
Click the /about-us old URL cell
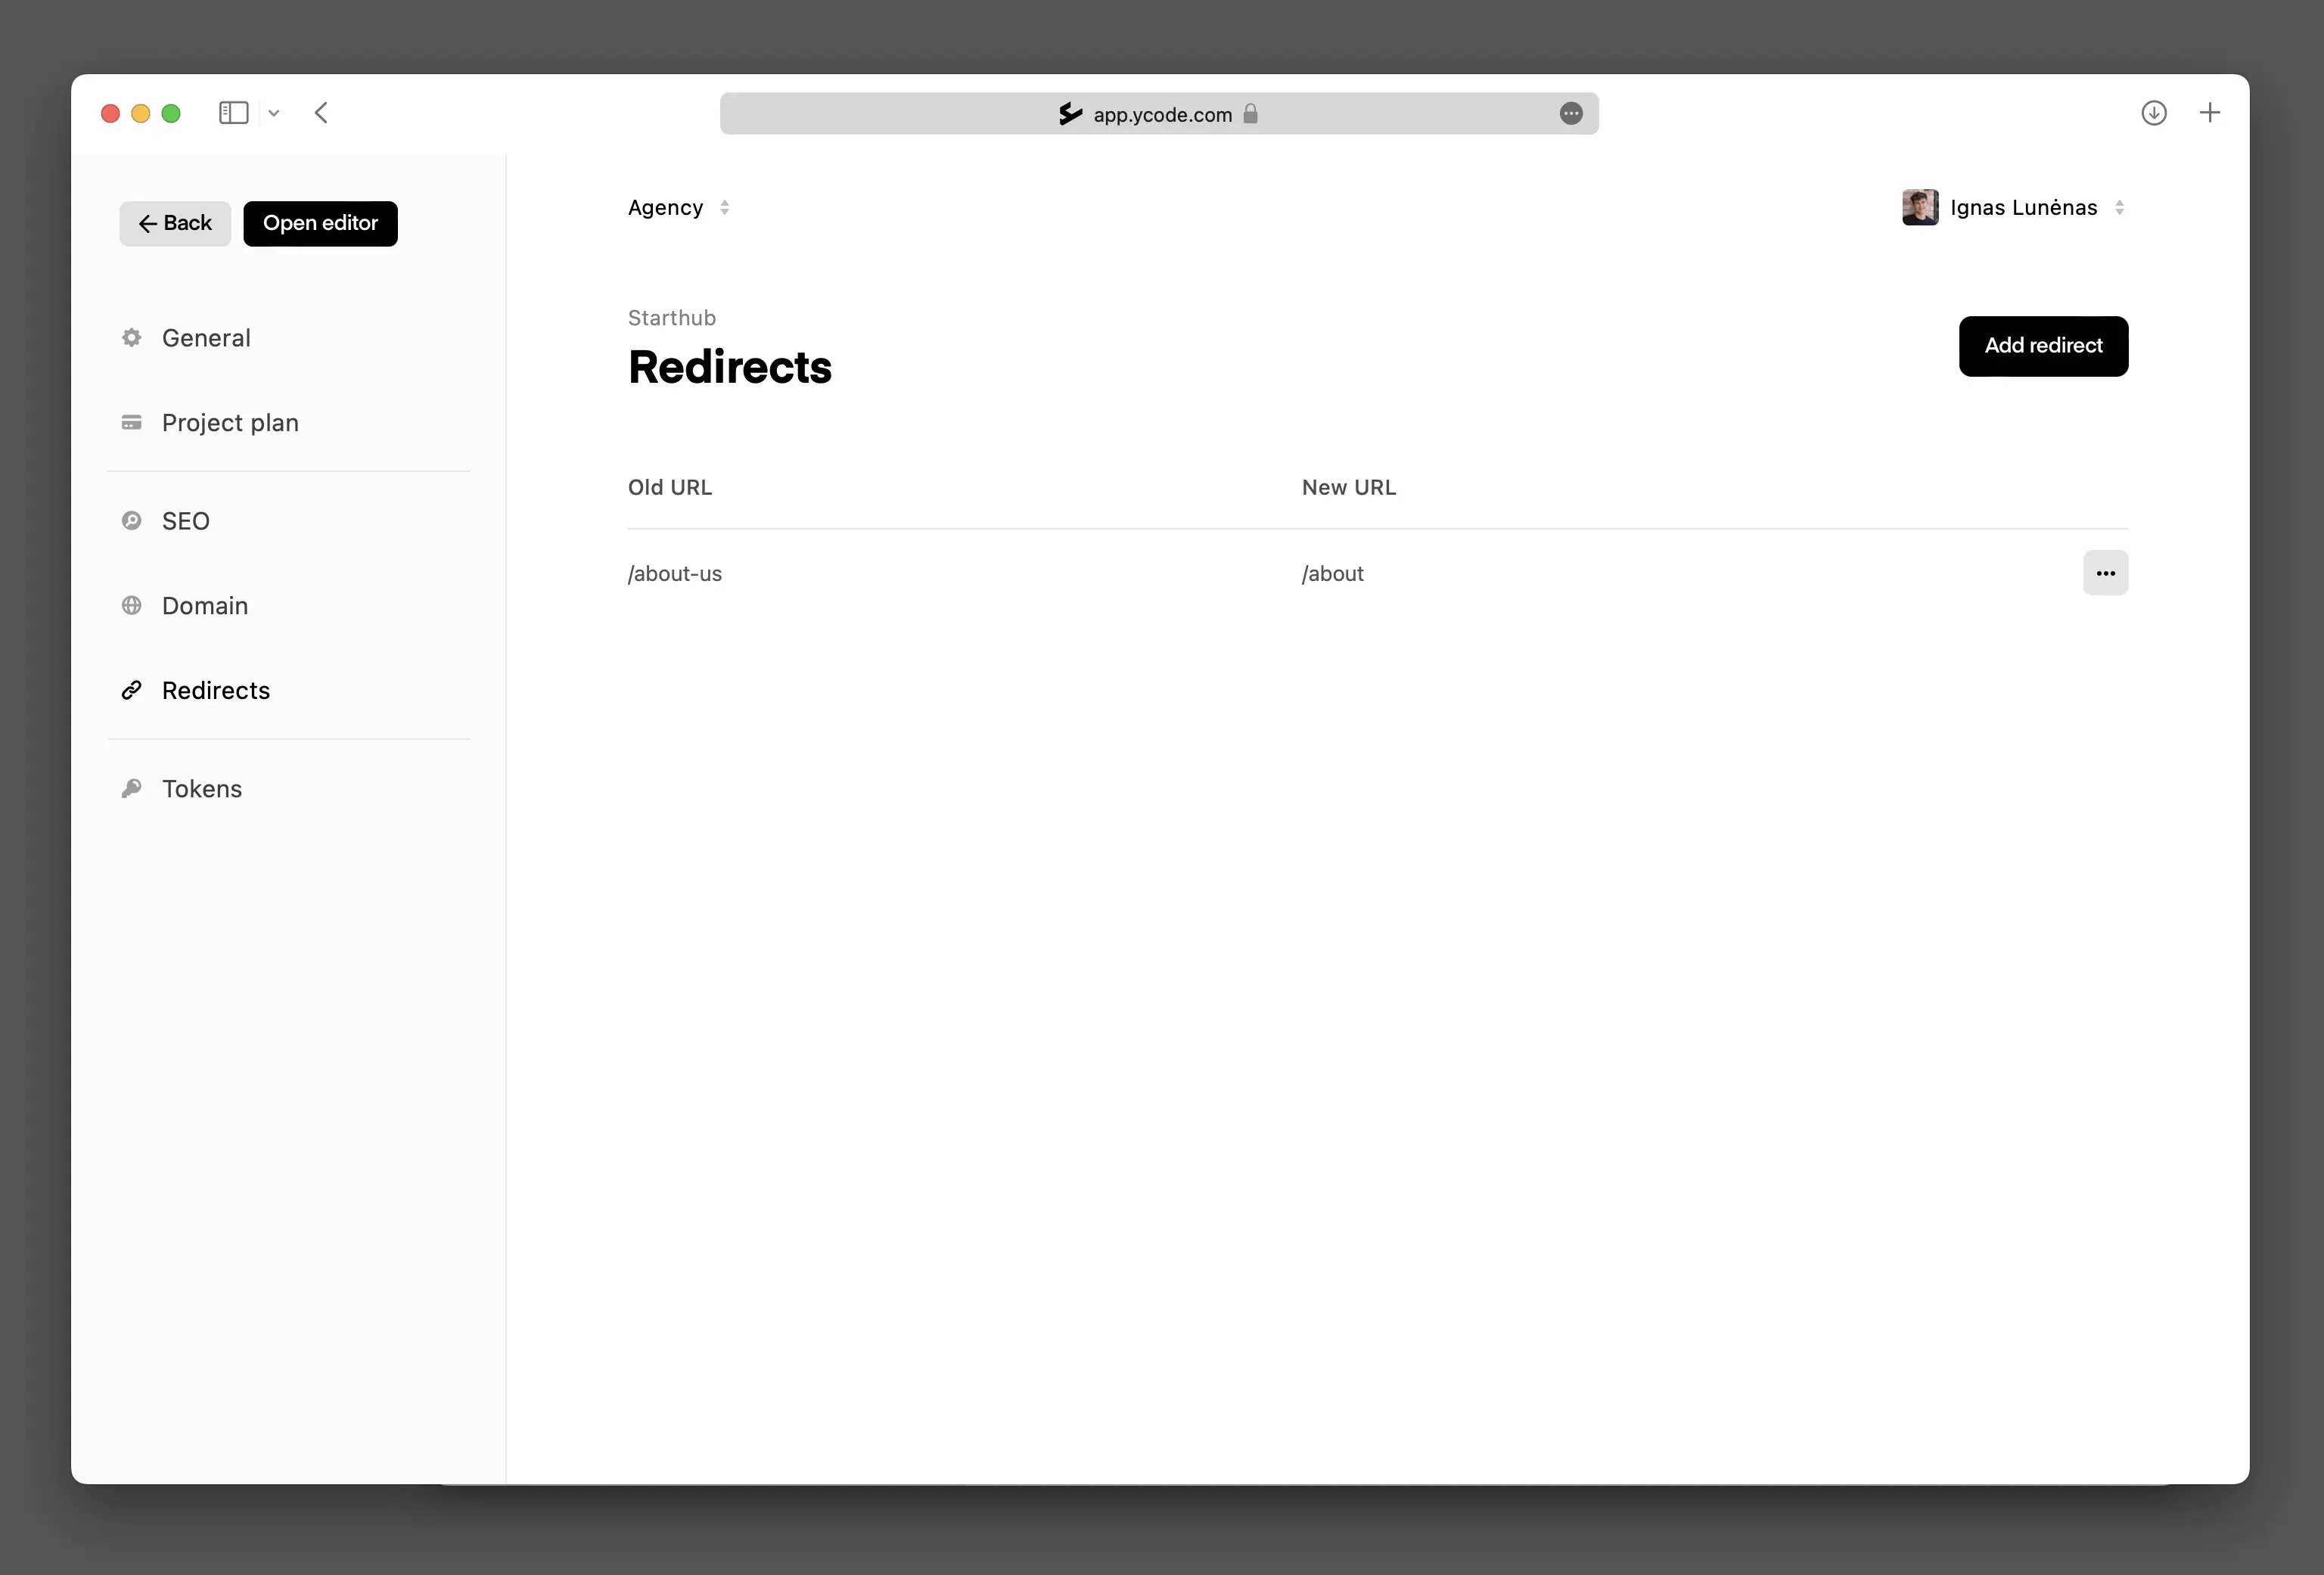click(675, 574)
